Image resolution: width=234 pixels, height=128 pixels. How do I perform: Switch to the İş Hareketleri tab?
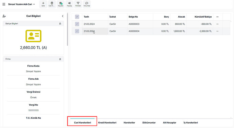191,123
